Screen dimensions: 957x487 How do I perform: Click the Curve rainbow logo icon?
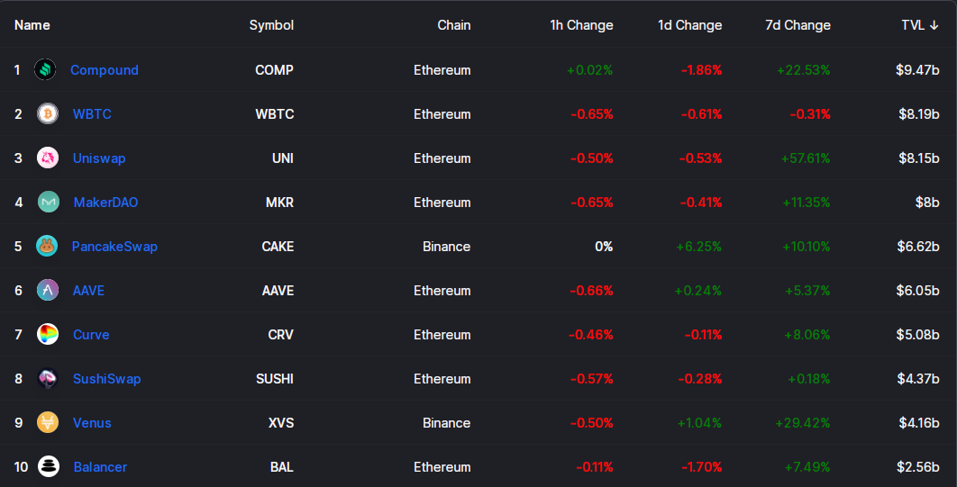pyautogui.click(x=48, y=335)
